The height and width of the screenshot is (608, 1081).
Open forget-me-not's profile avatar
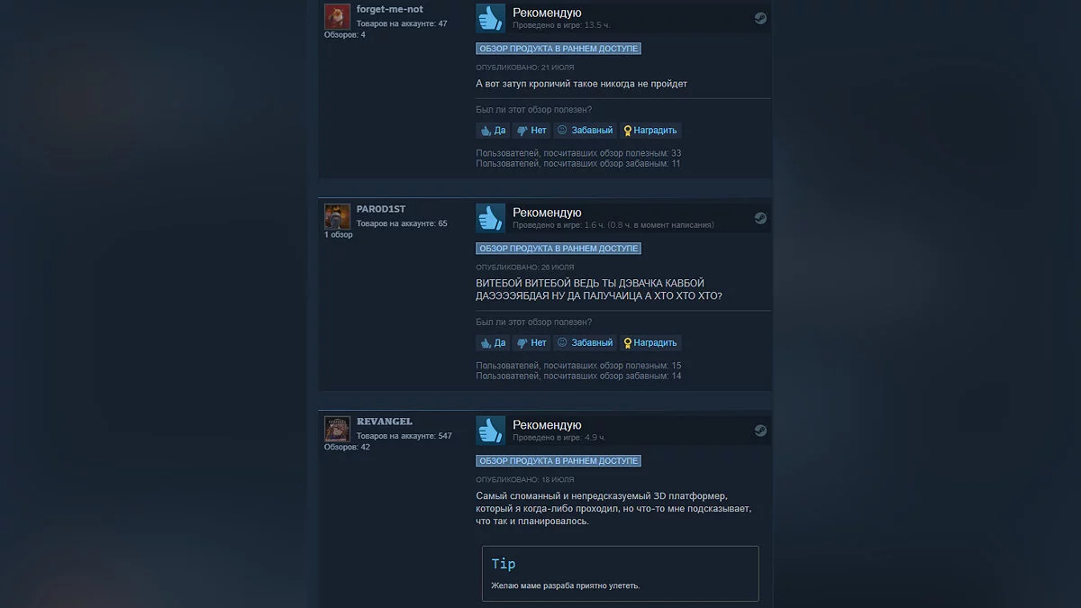337,16
